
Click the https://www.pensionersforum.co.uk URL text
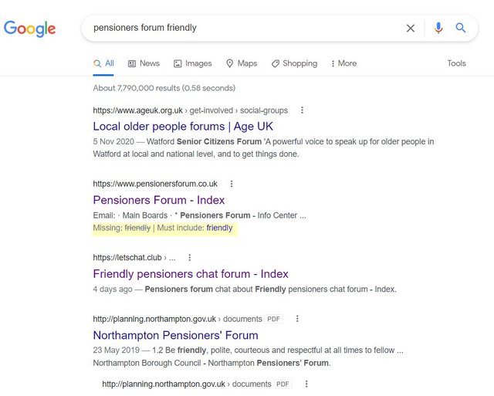(155, 184)
